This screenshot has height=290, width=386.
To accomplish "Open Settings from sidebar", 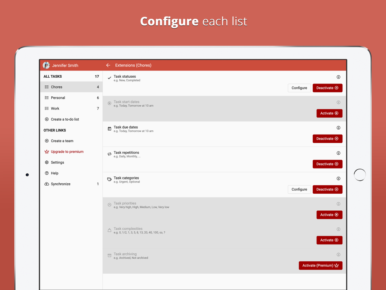I will [71, 162].
